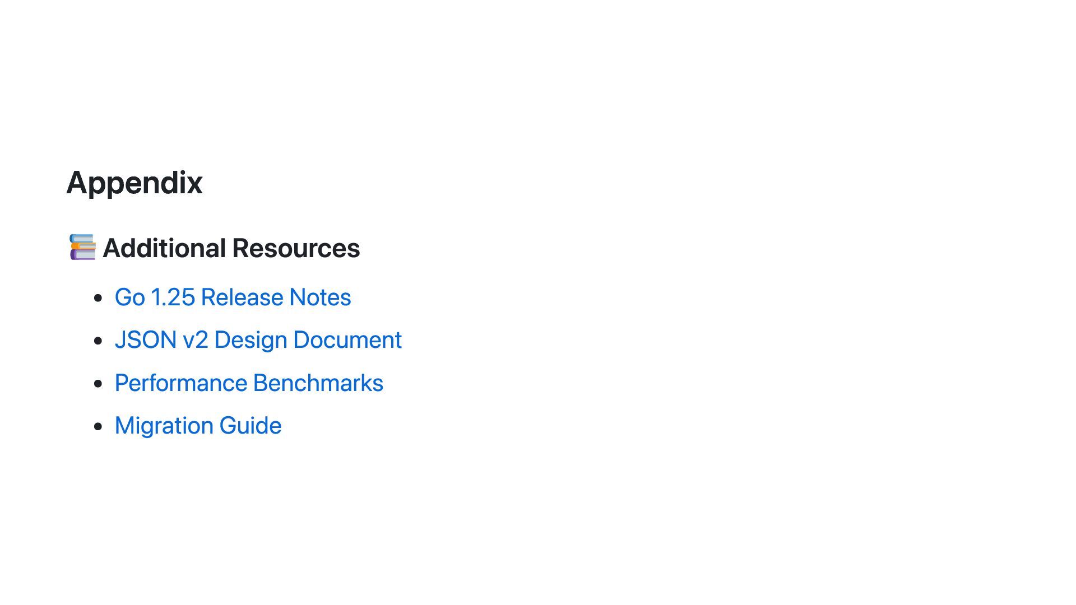1076x605 pixels.
Task: Click the stacked books emoji icon
Action: point(82,248)
